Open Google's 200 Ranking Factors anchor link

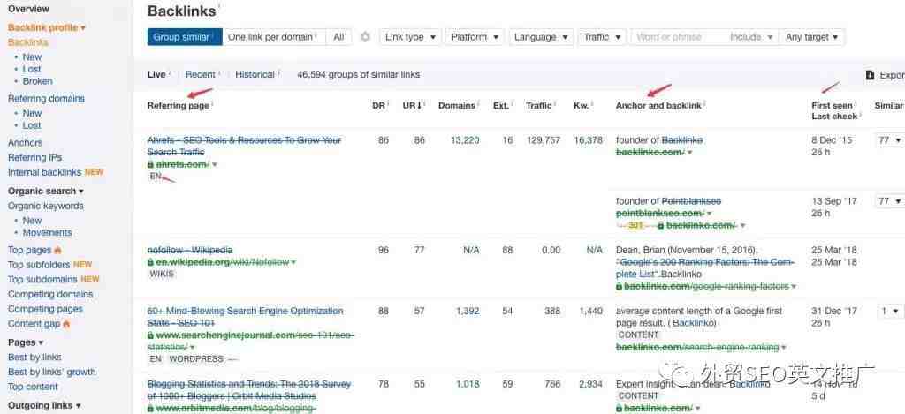point(705,268)
